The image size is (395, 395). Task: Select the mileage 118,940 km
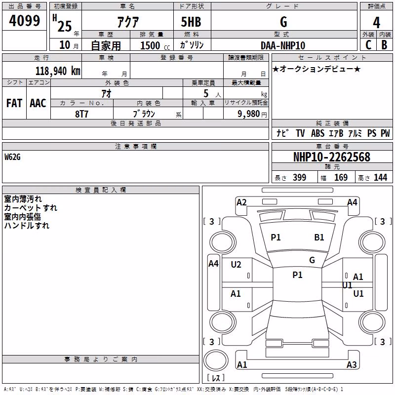[58, 71]
